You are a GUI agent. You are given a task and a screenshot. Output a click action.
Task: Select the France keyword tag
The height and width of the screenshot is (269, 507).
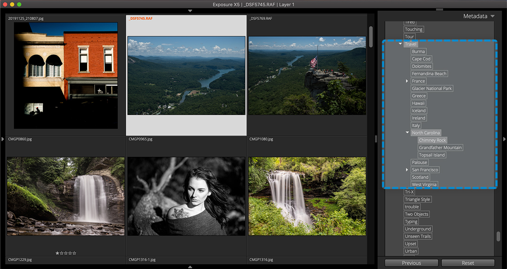tap(418, 81)
